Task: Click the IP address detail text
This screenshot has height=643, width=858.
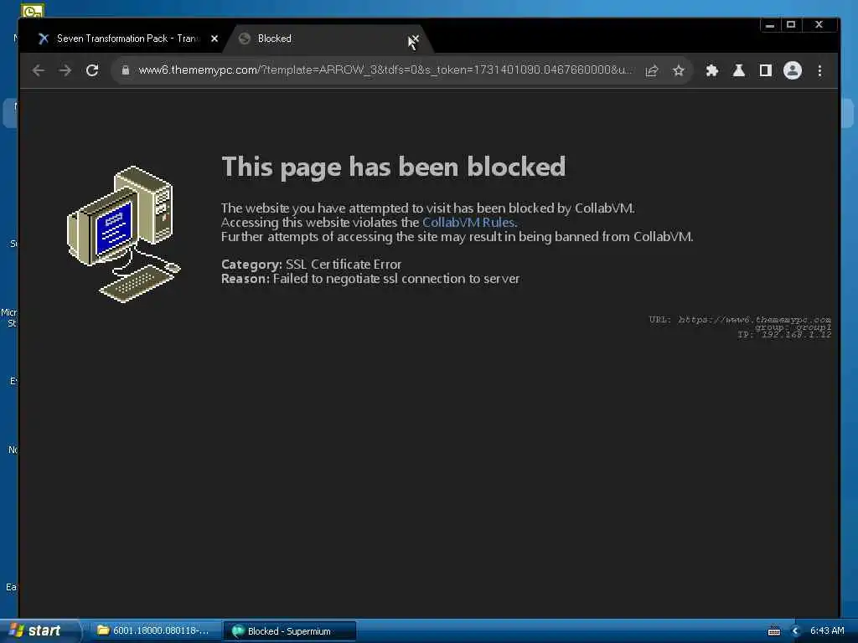Action: coord(784,335)
